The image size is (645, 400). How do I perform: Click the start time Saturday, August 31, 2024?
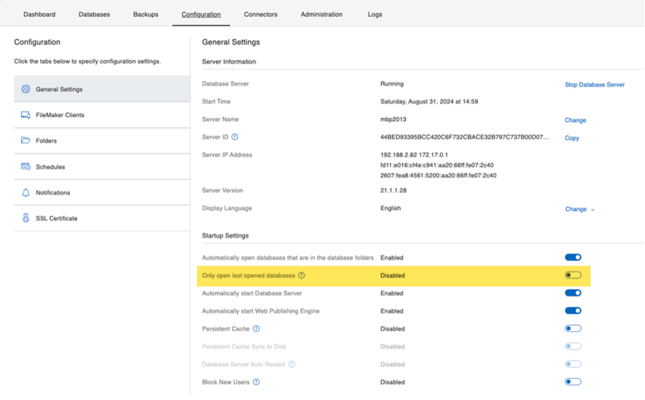429,102
